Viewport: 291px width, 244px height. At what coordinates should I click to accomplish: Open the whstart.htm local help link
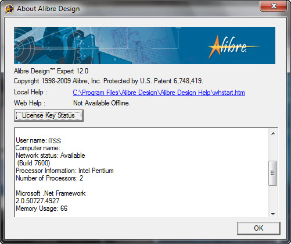159,93
